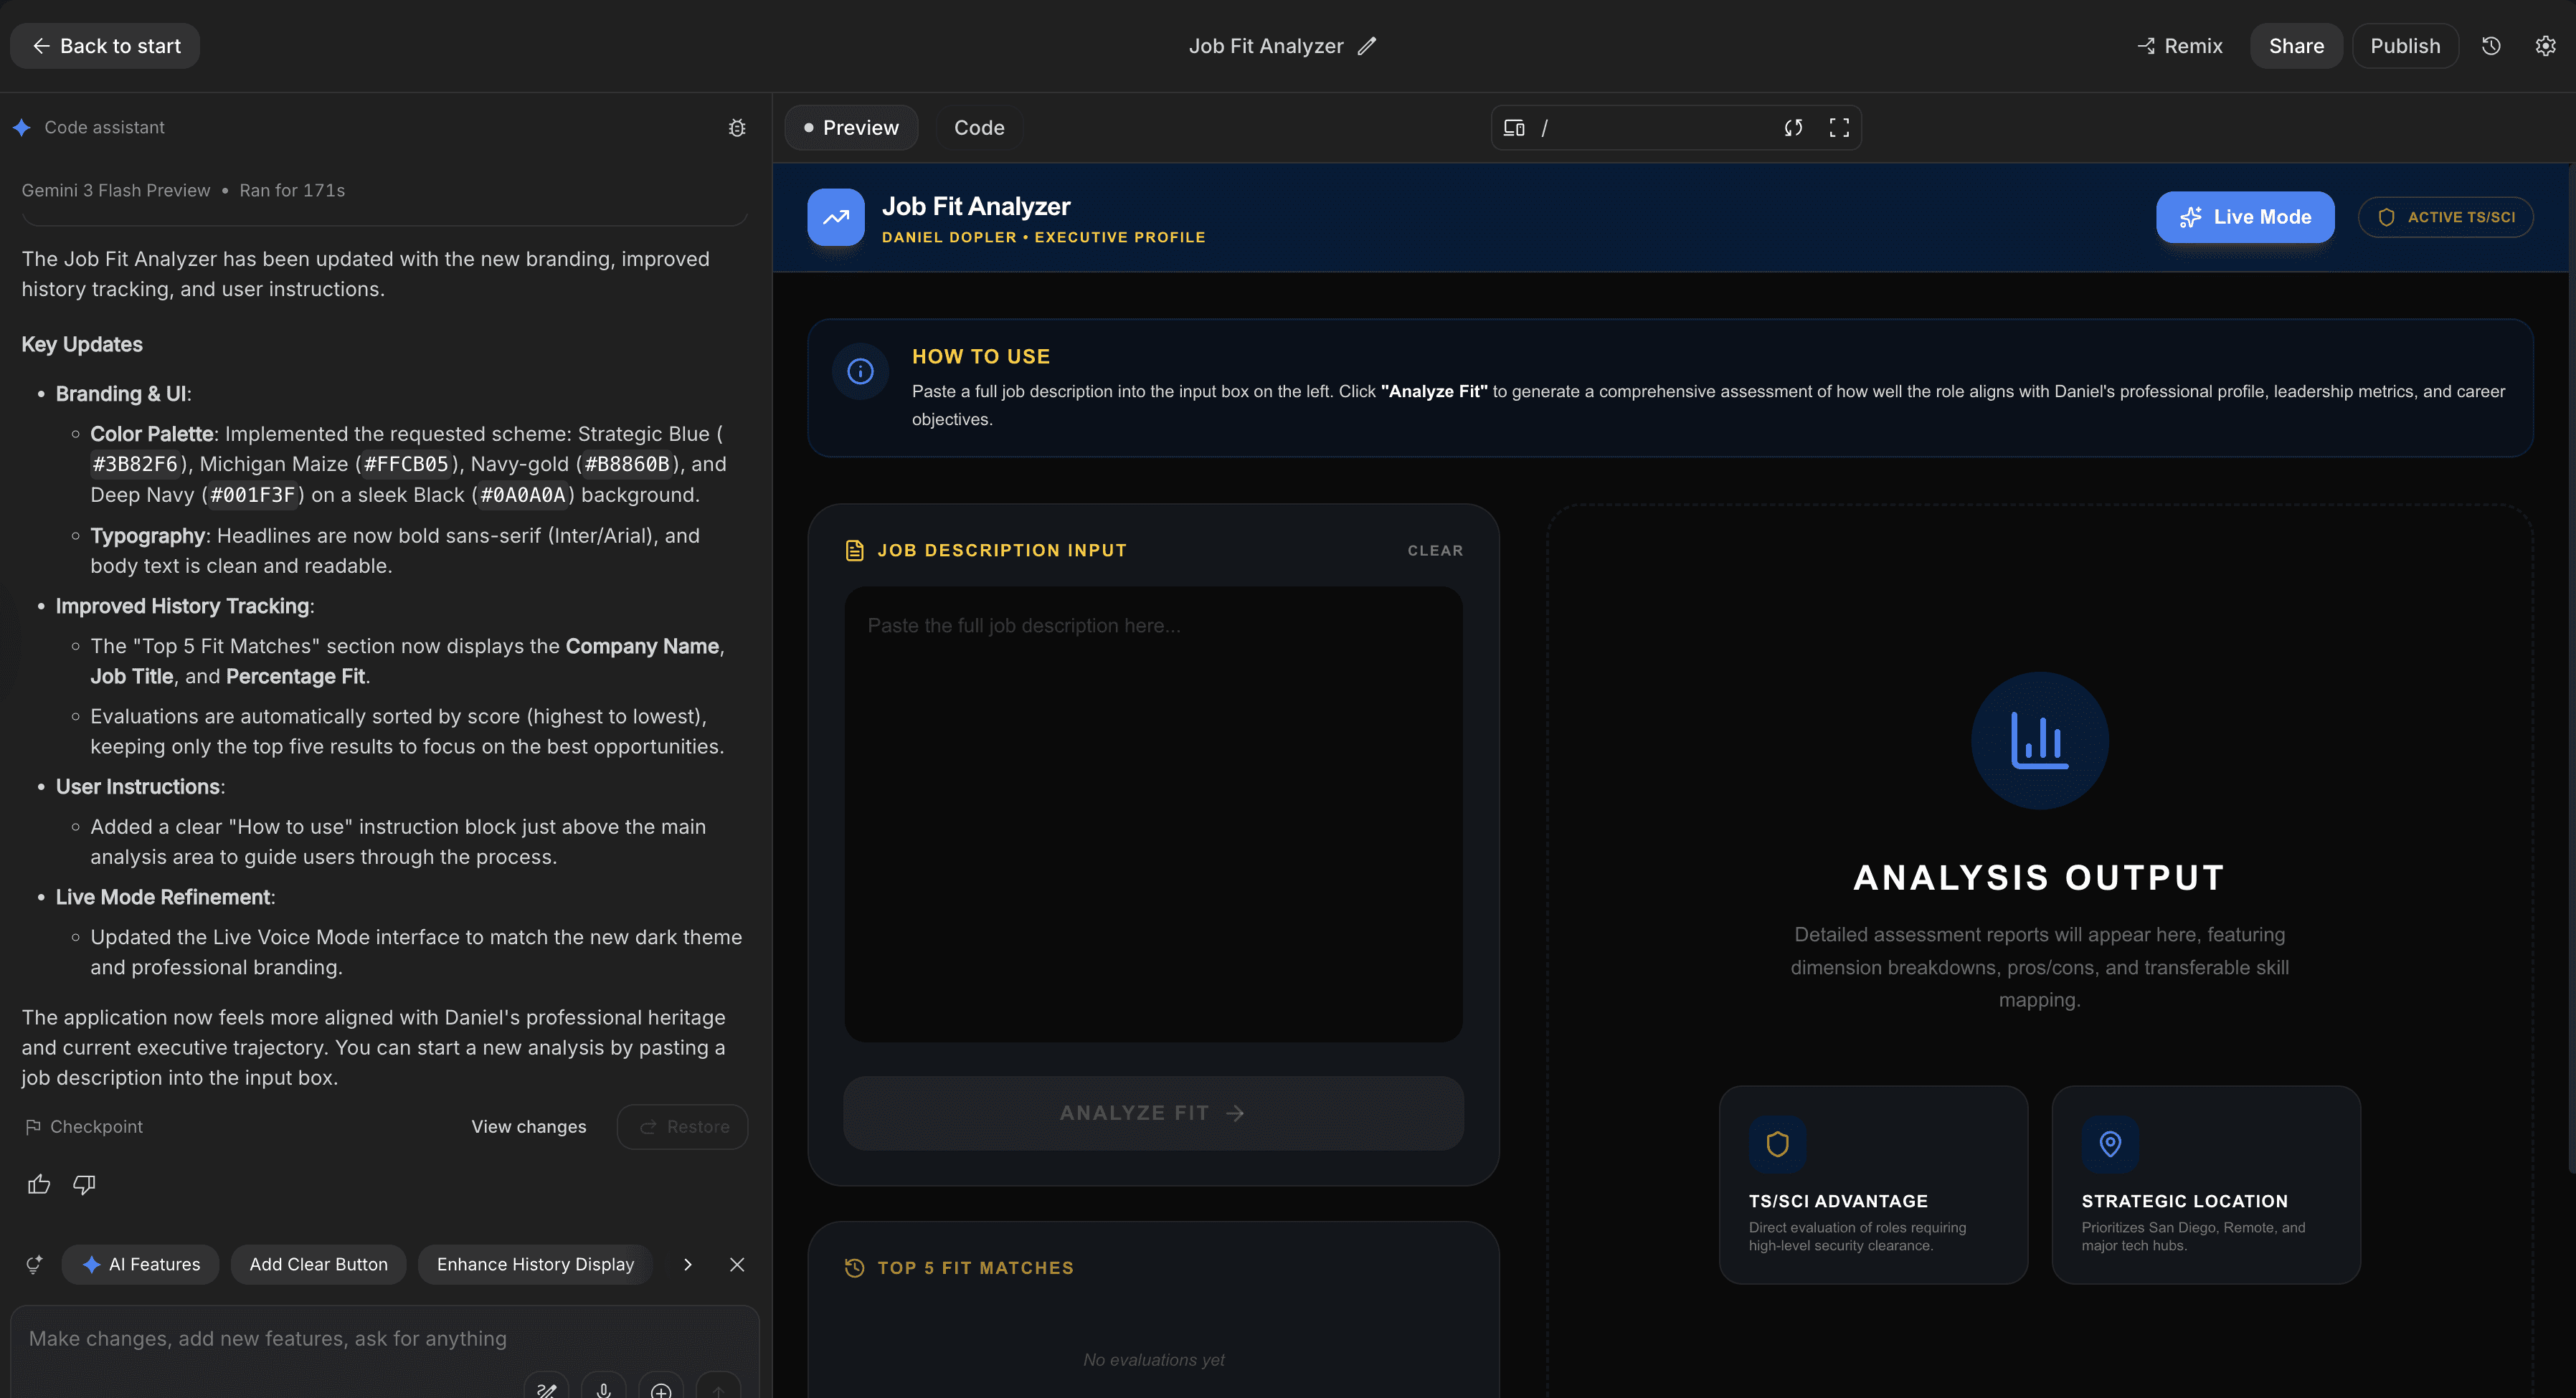
Task: Switch to the Code tab
Action: click(978, 127)
